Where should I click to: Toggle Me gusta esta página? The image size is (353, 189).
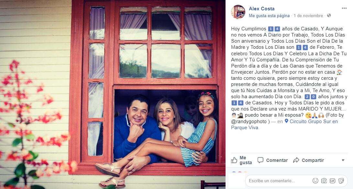(269, 16)
